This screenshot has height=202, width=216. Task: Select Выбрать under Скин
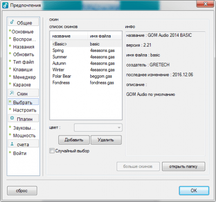coord(23,102)
